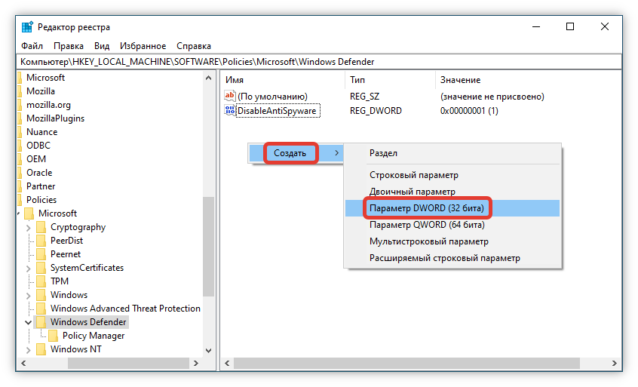Click tree horizontal scroll right arrow
Image resolution: width=638 pixels, height=387 pixels.
[196, 363]
